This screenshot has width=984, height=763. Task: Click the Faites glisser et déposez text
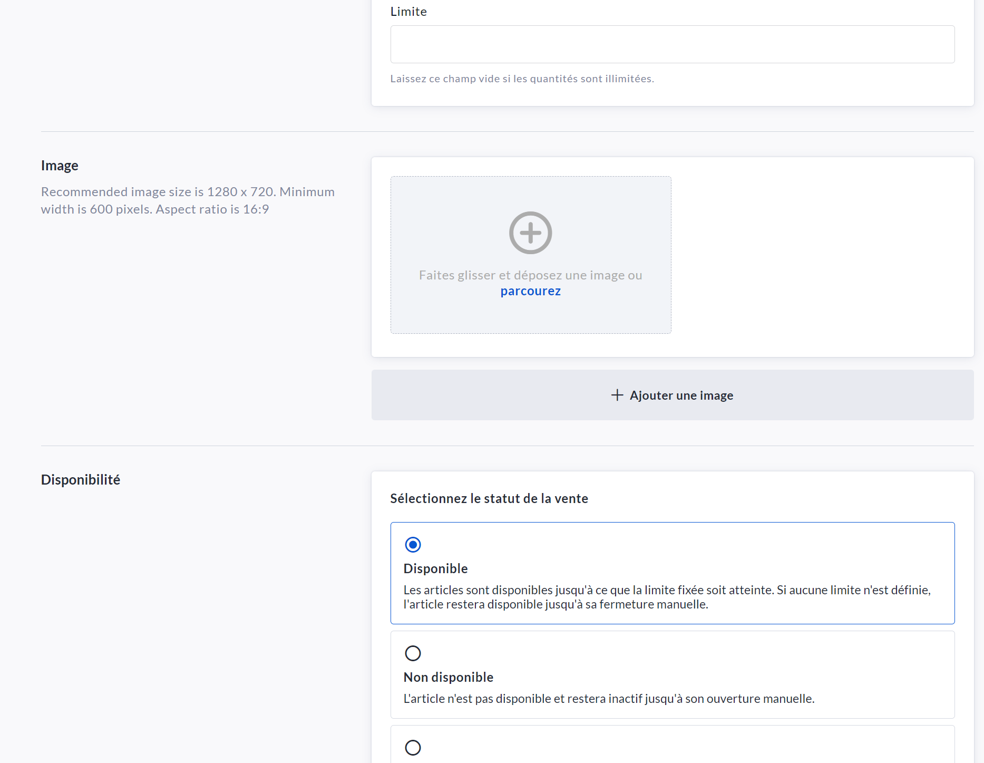[530, 275]
